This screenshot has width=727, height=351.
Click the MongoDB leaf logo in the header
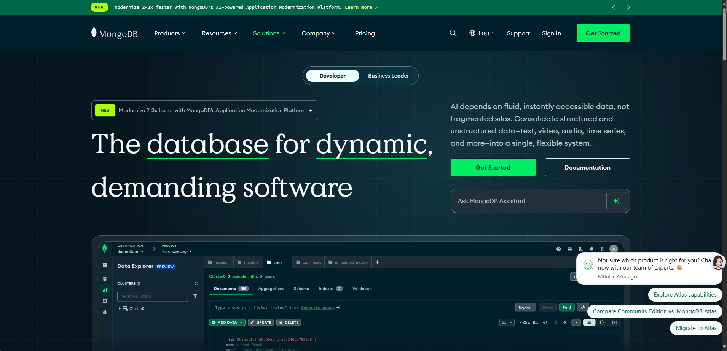pos(115,33)
